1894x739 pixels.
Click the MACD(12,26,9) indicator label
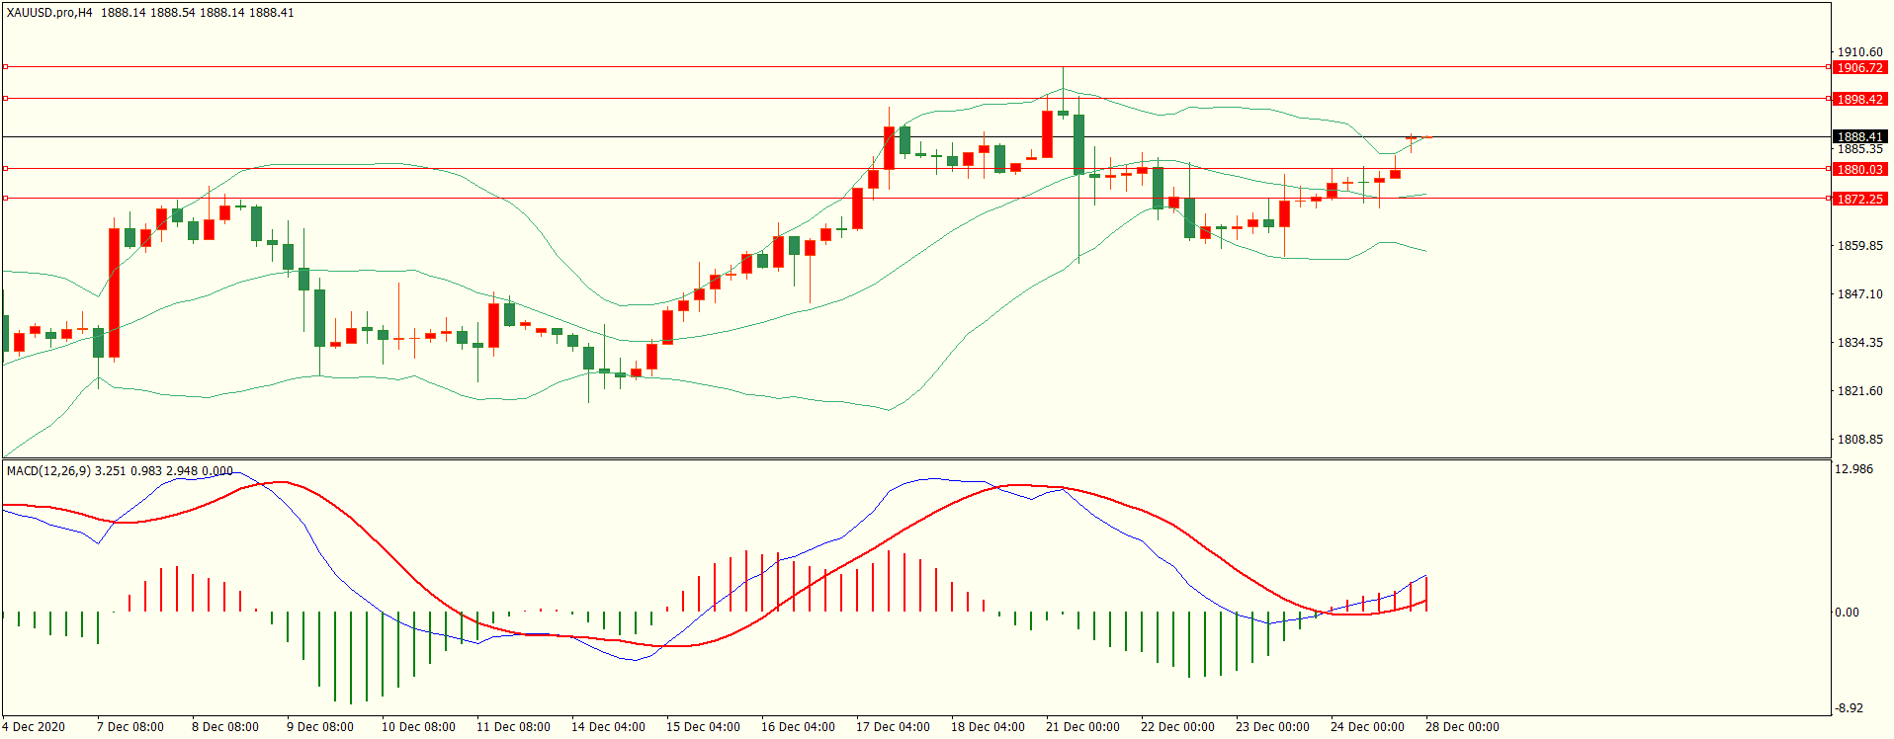point(48,471)
